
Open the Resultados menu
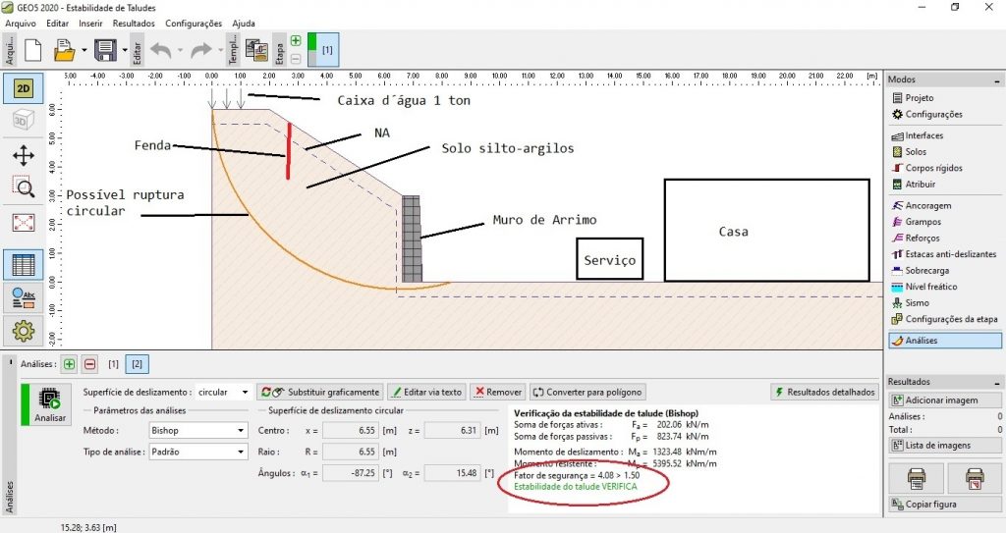[133, 23]
